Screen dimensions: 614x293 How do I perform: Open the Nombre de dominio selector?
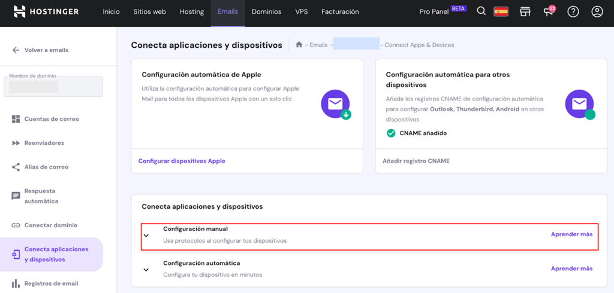click(x=53, y=87)
